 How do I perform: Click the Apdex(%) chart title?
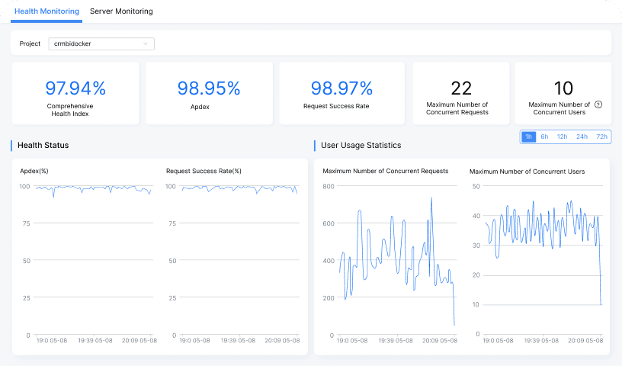click(x=34, y=171)
